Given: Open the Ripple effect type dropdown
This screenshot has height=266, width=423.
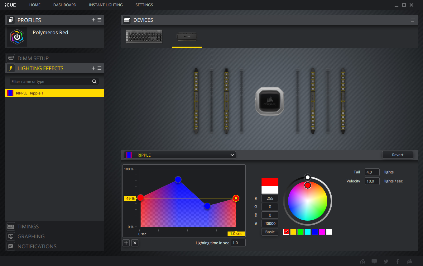Looking at the screenshot, I should click(x=180, y=155).
